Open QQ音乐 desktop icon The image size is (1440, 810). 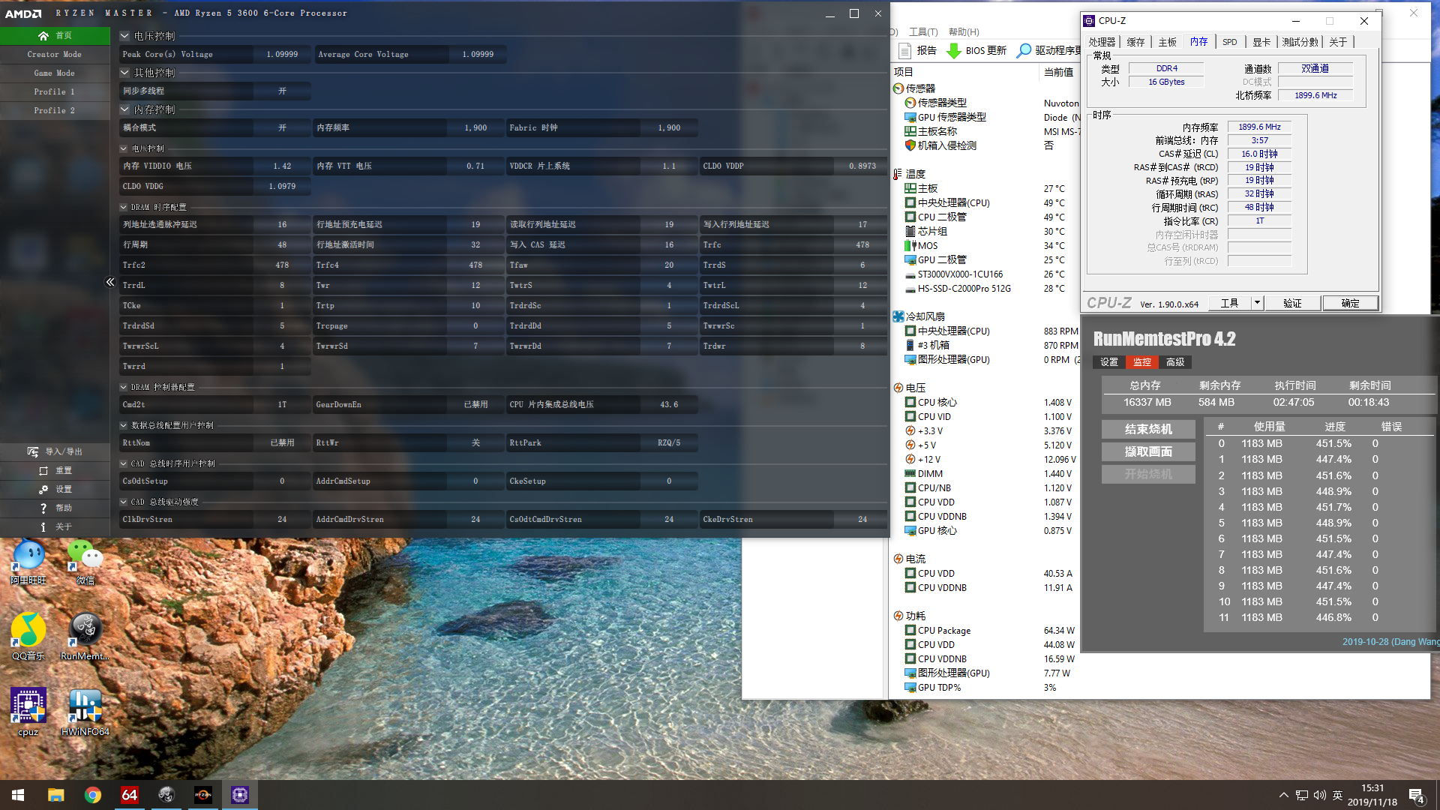tap(28, 630)
